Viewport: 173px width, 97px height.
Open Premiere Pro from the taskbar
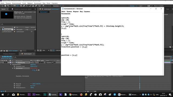[x=29, y=95]
